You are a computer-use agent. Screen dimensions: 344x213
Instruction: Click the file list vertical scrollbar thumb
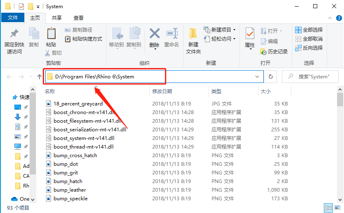pyautogui.click(x=340, y=100)
